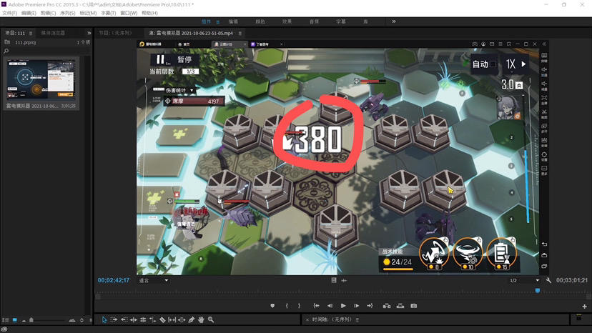Open the 剪辑(C) menu
The width and height of the screenshot is (592, 333).
48,13
